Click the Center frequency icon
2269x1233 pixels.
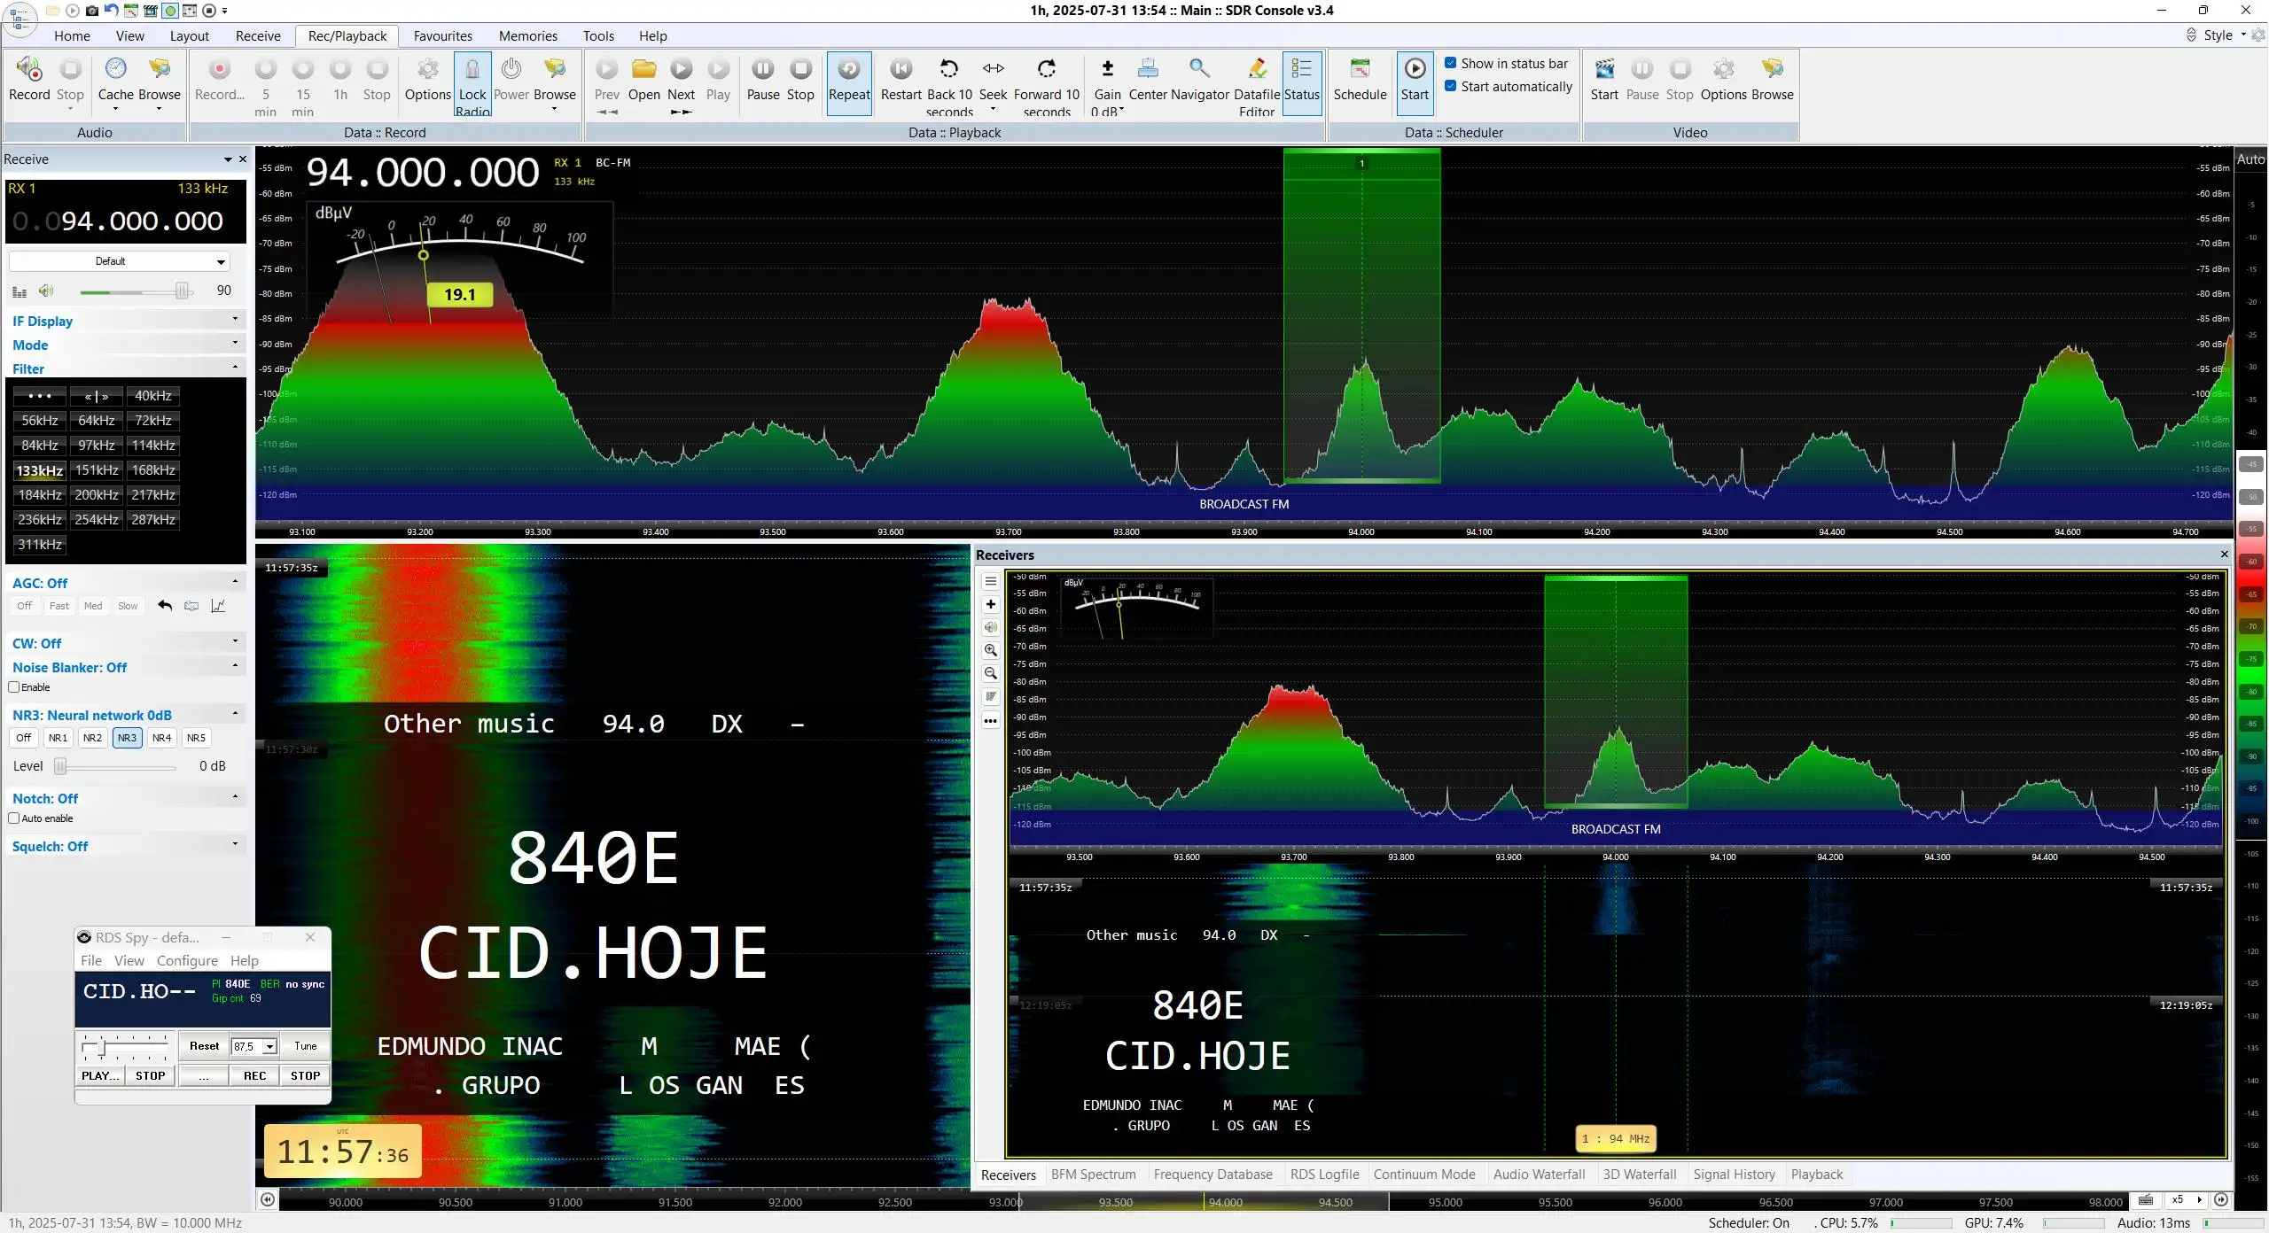[x=1148, y=69]
